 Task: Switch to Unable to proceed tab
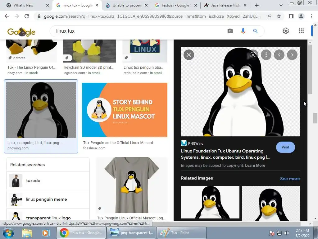[x=127, y=5]
